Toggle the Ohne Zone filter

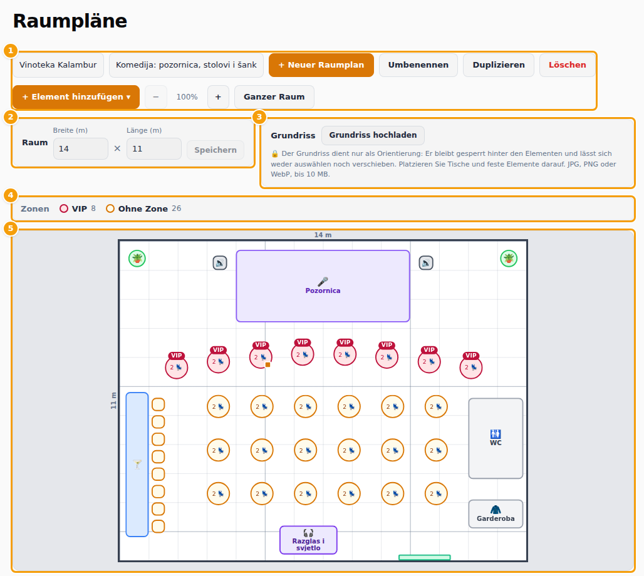pyautogui.click(x=143, y=208)
